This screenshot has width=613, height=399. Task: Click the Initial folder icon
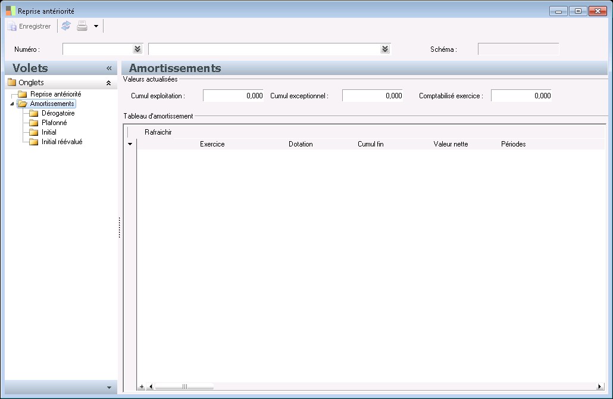click(34, 132)
